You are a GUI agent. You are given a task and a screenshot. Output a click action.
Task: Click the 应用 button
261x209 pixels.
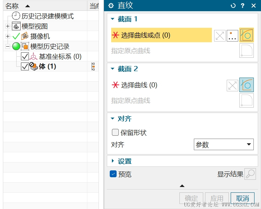[x=217, y=198]
